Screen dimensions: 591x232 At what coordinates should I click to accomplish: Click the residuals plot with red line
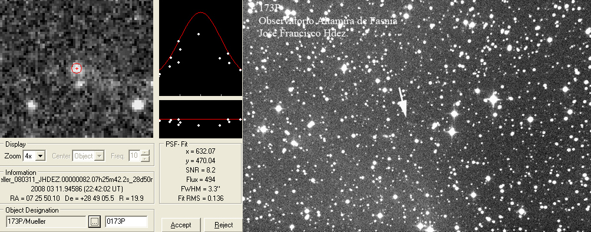click(200, 119)
